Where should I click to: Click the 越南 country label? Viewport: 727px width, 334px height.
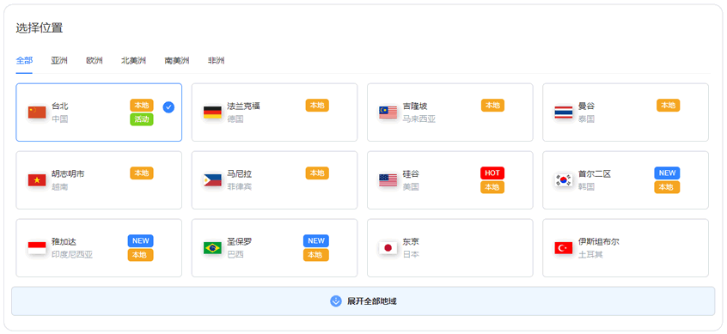[x=60, y=186]
